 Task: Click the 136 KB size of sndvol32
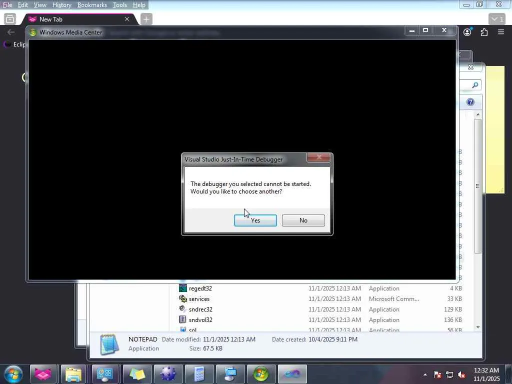[453, 319]
